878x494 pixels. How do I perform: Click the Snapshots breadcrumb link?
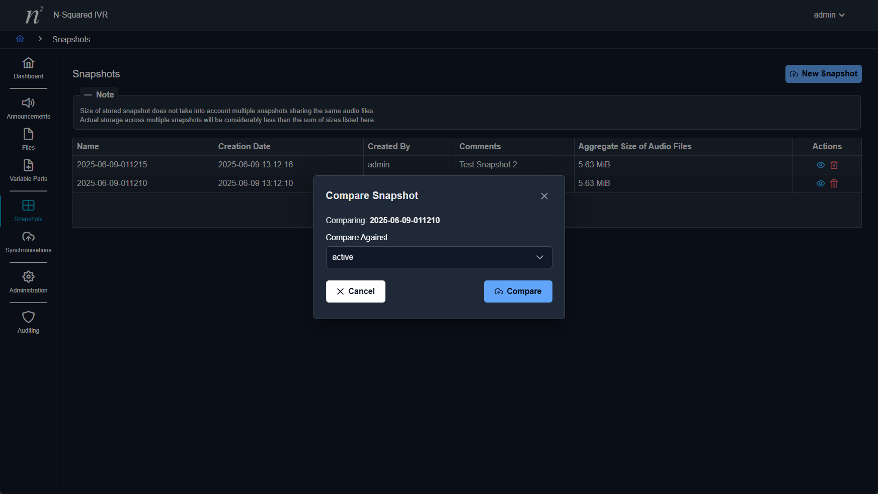click(x=71, y=39)
